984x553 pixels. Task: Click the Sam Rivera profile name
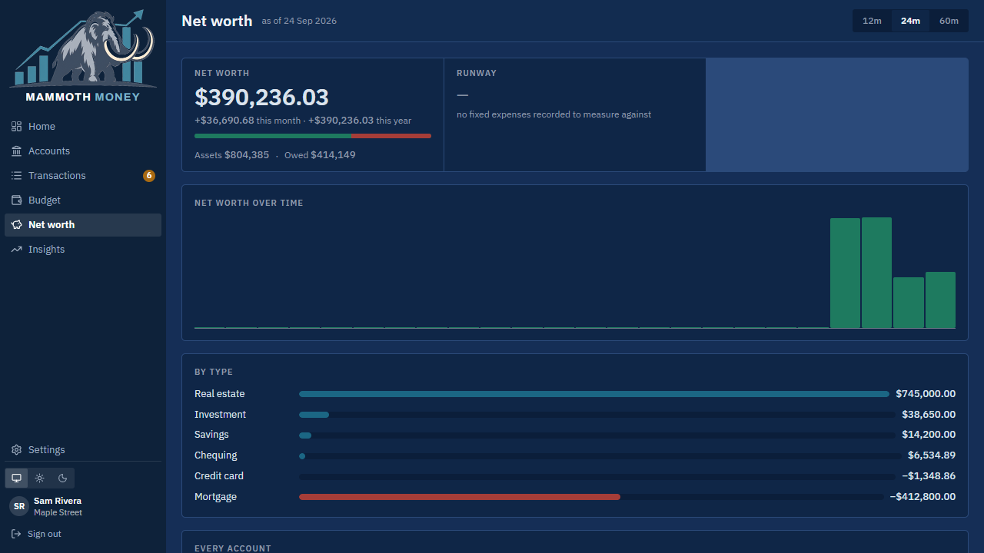(58, 501)
